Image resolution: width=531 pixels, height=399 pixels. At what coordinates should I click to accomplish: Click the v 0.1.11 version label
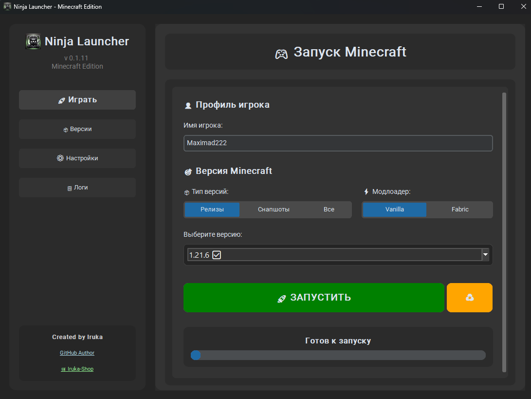point(76,58)
